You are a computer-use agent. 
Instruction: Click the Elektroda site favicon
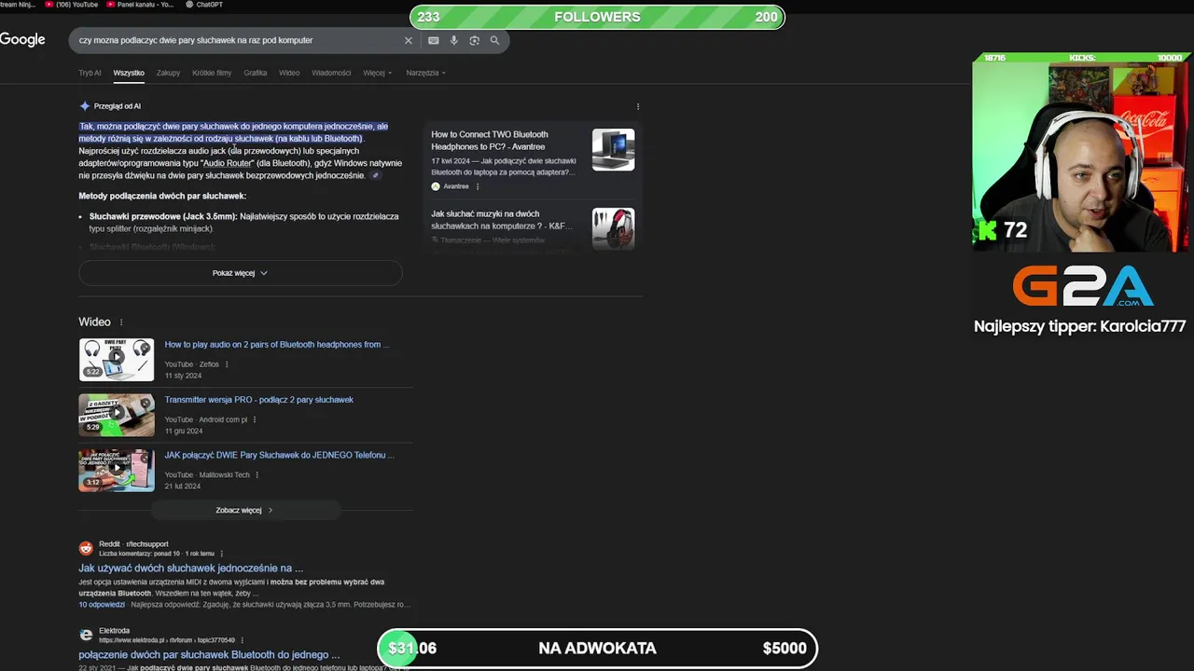(x=86, y=635)
